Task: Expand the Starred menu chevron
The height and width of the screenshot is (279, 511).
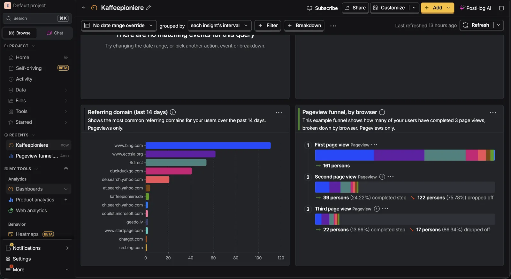Action: tap(66, 122)
